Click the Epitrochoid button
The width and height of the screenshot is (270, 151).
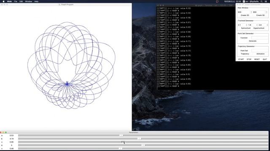coord(246,28)
